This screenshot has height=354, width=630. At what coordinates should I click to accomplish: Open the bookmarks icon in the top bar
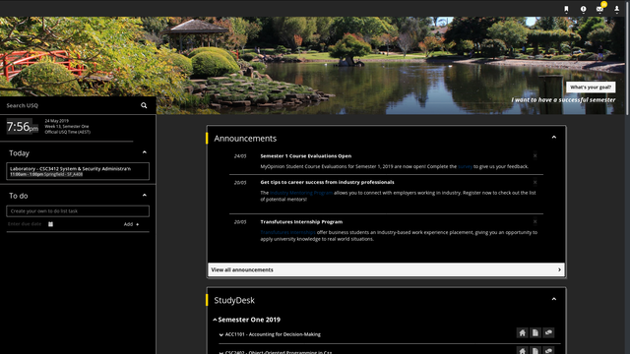[566, 9]
